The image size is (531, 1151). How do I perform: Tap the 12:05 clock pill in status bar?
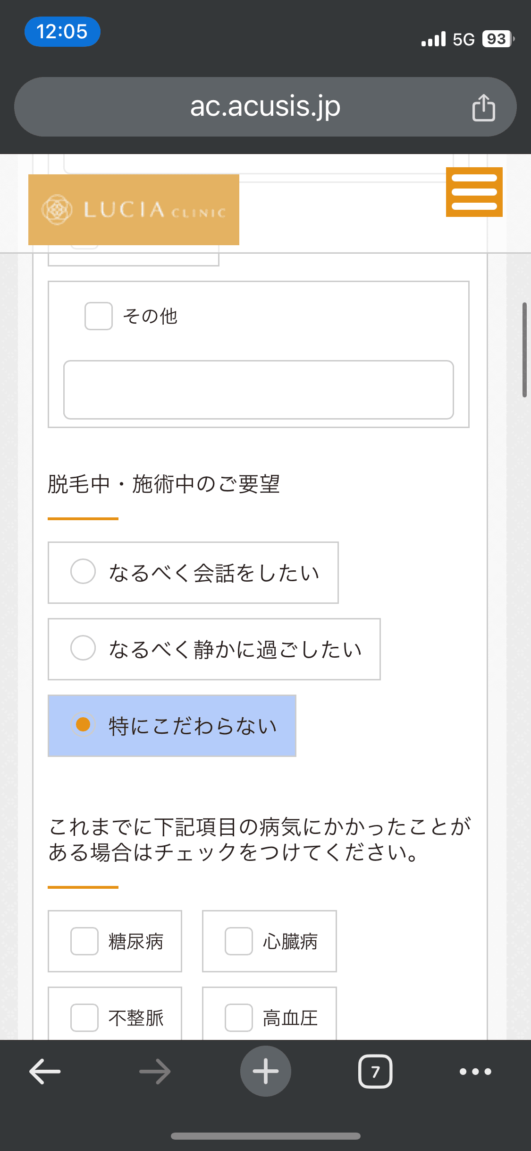pos(62,32)
